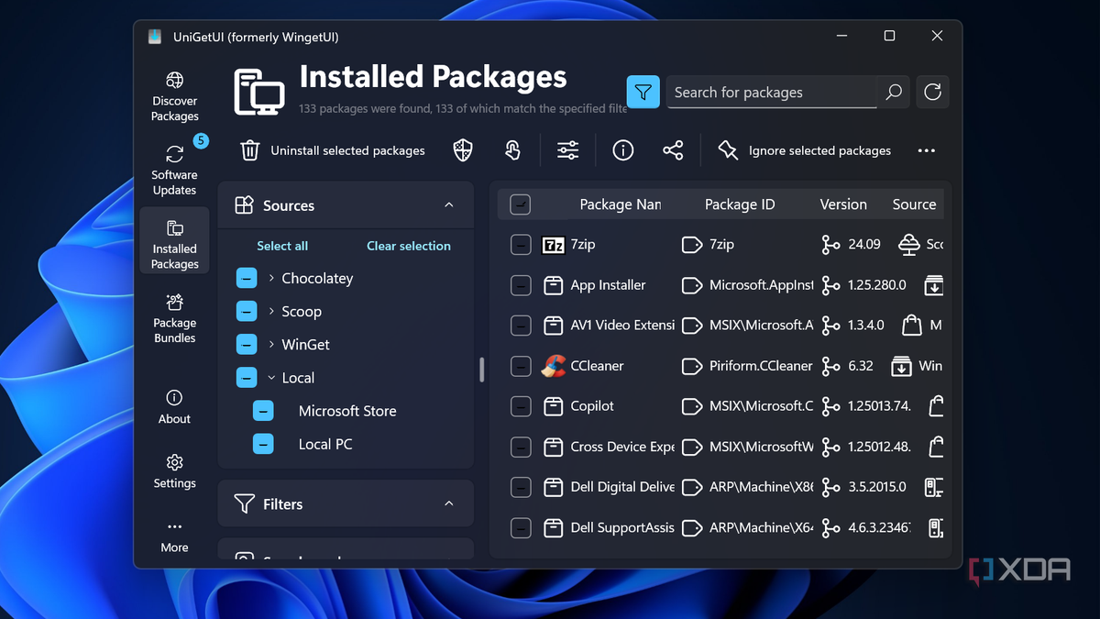The width and height of the screenshot is (1100, 619).
Task: Collapse the Sources panel
Action: pos(448,204)
